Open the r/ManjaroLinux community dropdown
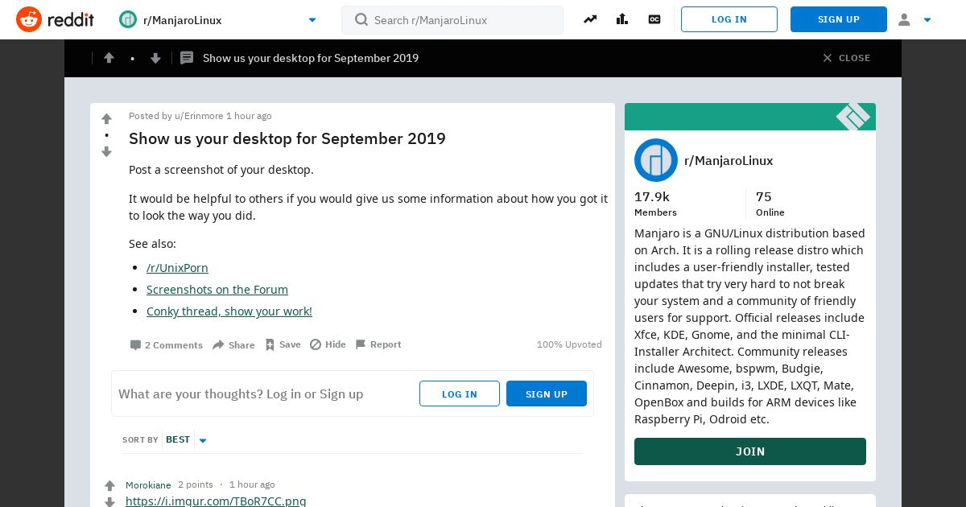This screenshot has height=507, width=966. pos(218,19)
